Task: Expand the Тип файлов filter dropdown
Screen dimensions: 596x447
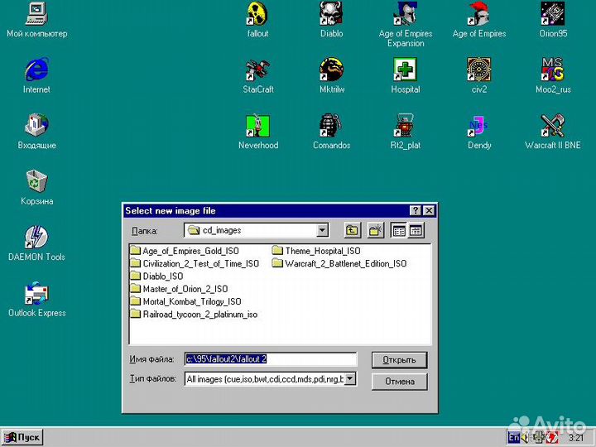Action: pyautogui.click(x=350, y=378)
